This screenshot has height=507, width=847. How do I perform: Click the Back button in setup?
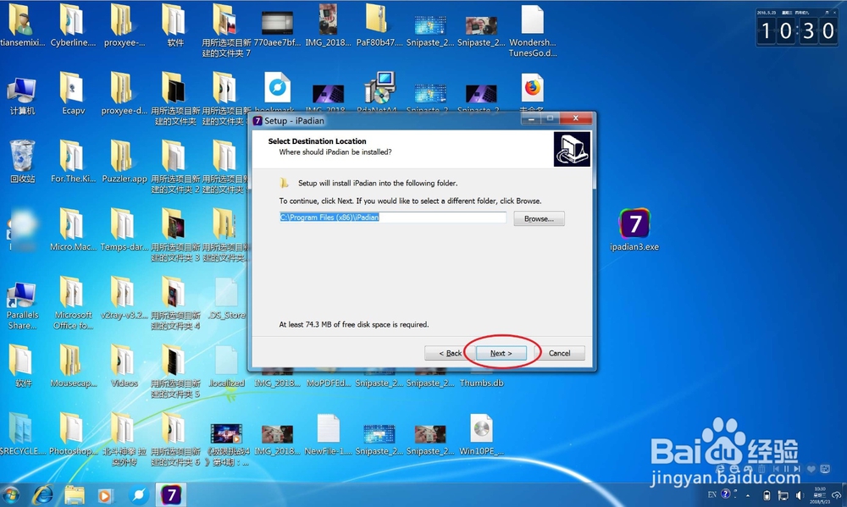coord(450,353)
